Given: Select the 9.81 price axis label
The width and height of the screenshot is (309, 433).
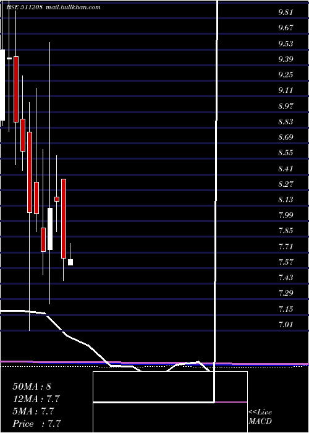Looking at the screenshot, I should [286, 12].
